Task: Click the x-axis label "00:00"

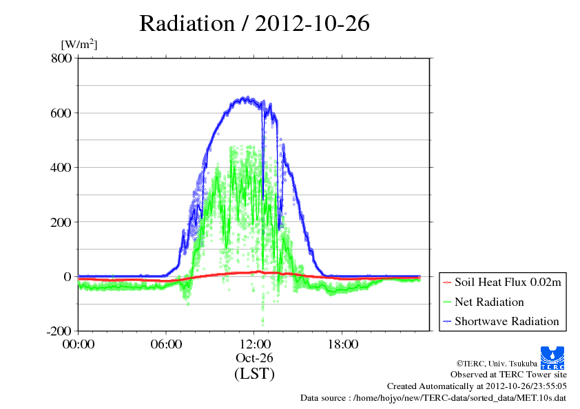Action: pyautogui.click(x=79, y=344)
